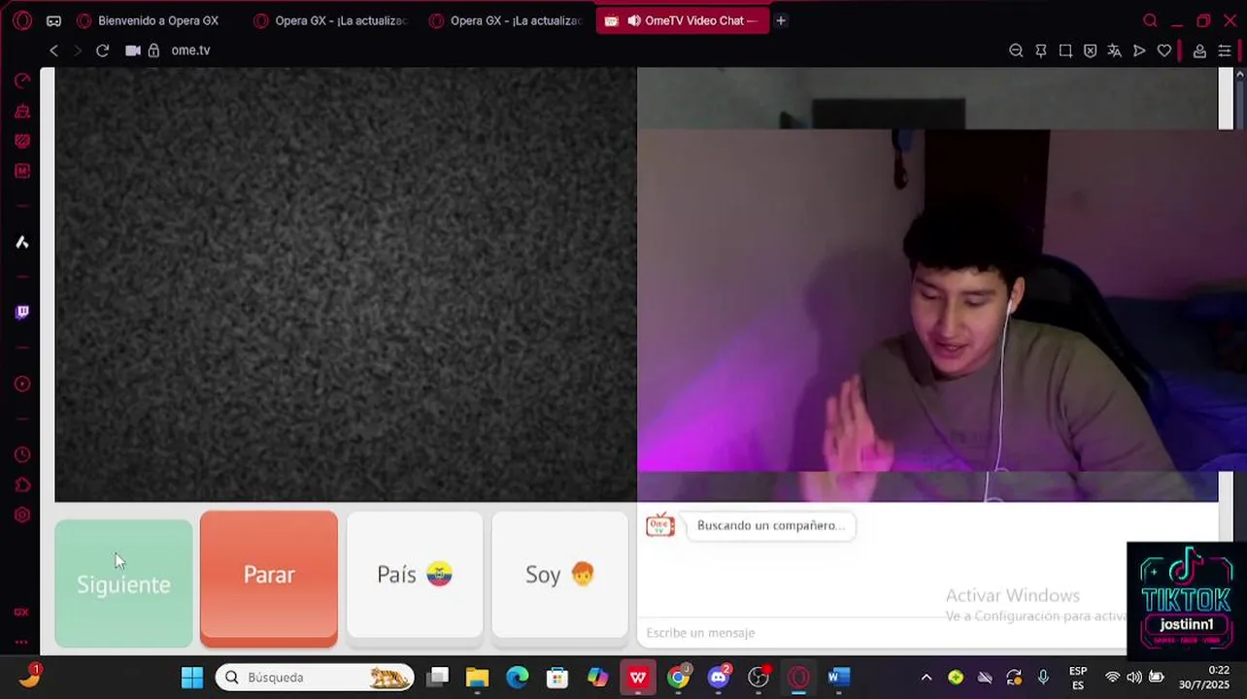Switch to the third tab, second Opera GX – ¡La actualizac tab
Screen dimensions: 1247x699
[x=507, y=20]
